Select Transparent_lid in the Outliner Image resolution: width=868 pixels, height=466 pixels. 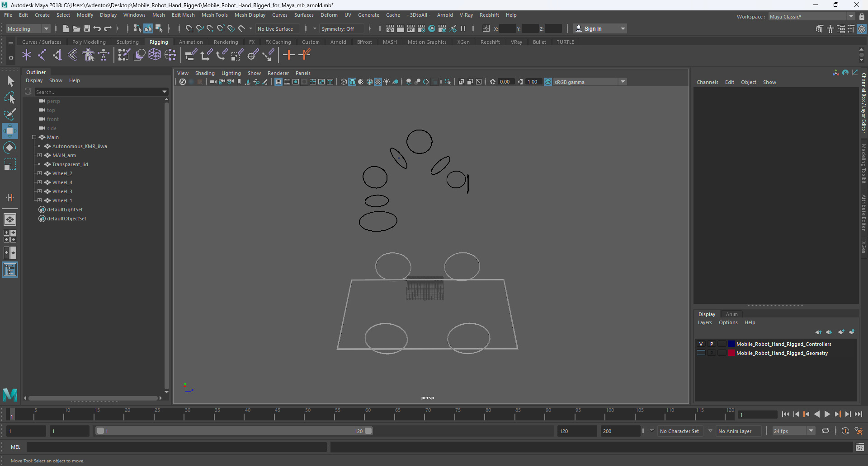click(70, 164)
